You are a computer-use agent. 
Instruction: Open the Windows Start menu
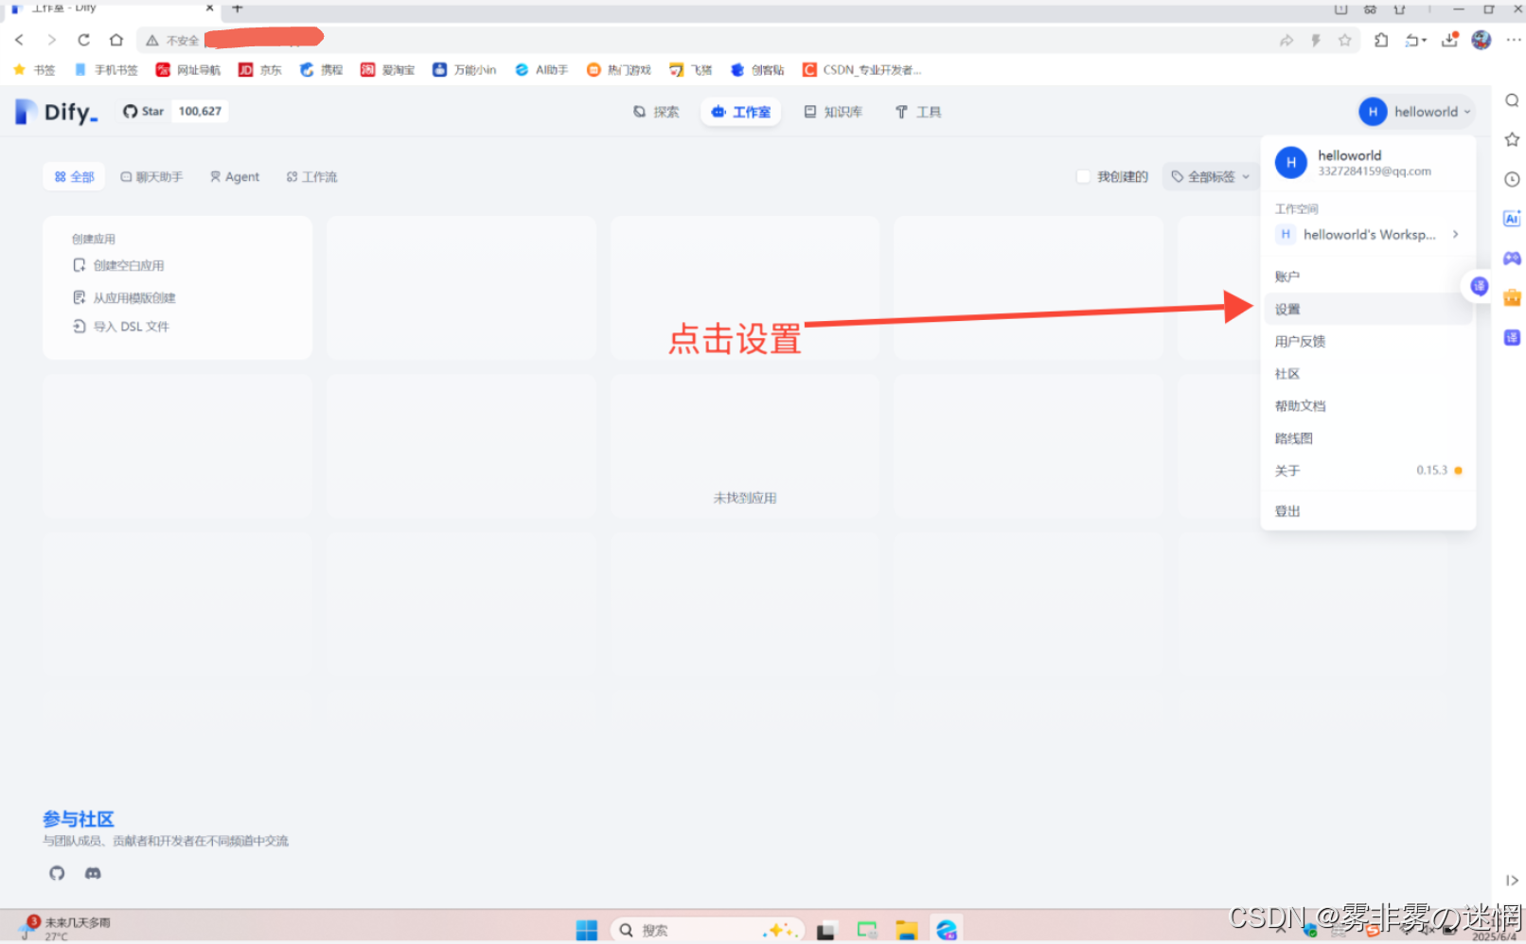tap(587, 930)
